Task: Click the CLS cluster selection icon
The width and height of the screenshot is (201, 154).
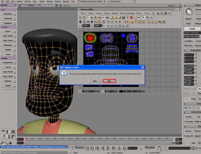Action: [108, 18]
